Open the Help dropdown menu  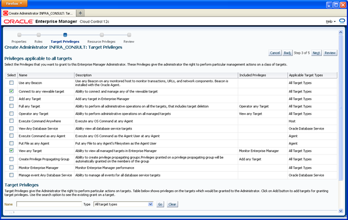point(331,22)
